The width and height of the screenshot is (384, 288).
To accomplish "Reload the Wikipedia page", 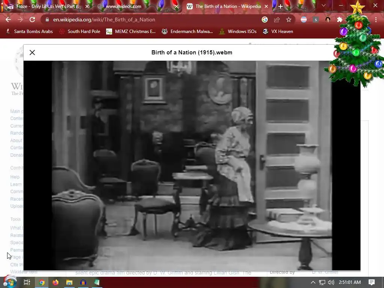I will point(32,19).
